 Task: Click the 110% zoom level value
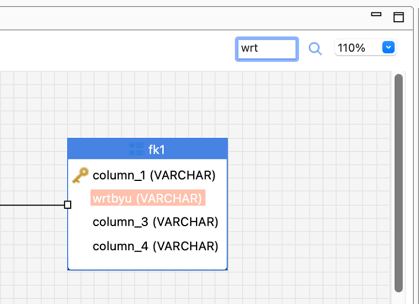[352, 48]
